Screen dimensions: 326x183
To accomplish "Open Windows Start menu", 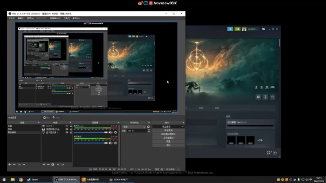I will pos(4,180).
